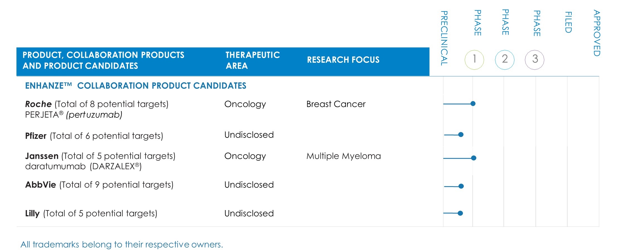
Task: Click the Roche PERJETA progress dot
Action: pyautogui.click(x=473, y=104)
